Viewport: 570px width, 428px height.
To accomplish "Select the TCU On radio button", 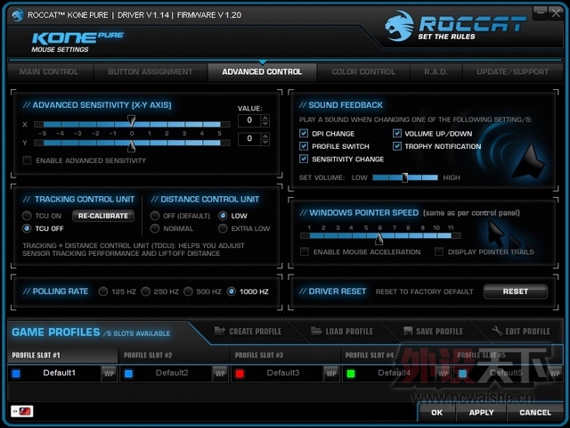I will click(27, 216).
